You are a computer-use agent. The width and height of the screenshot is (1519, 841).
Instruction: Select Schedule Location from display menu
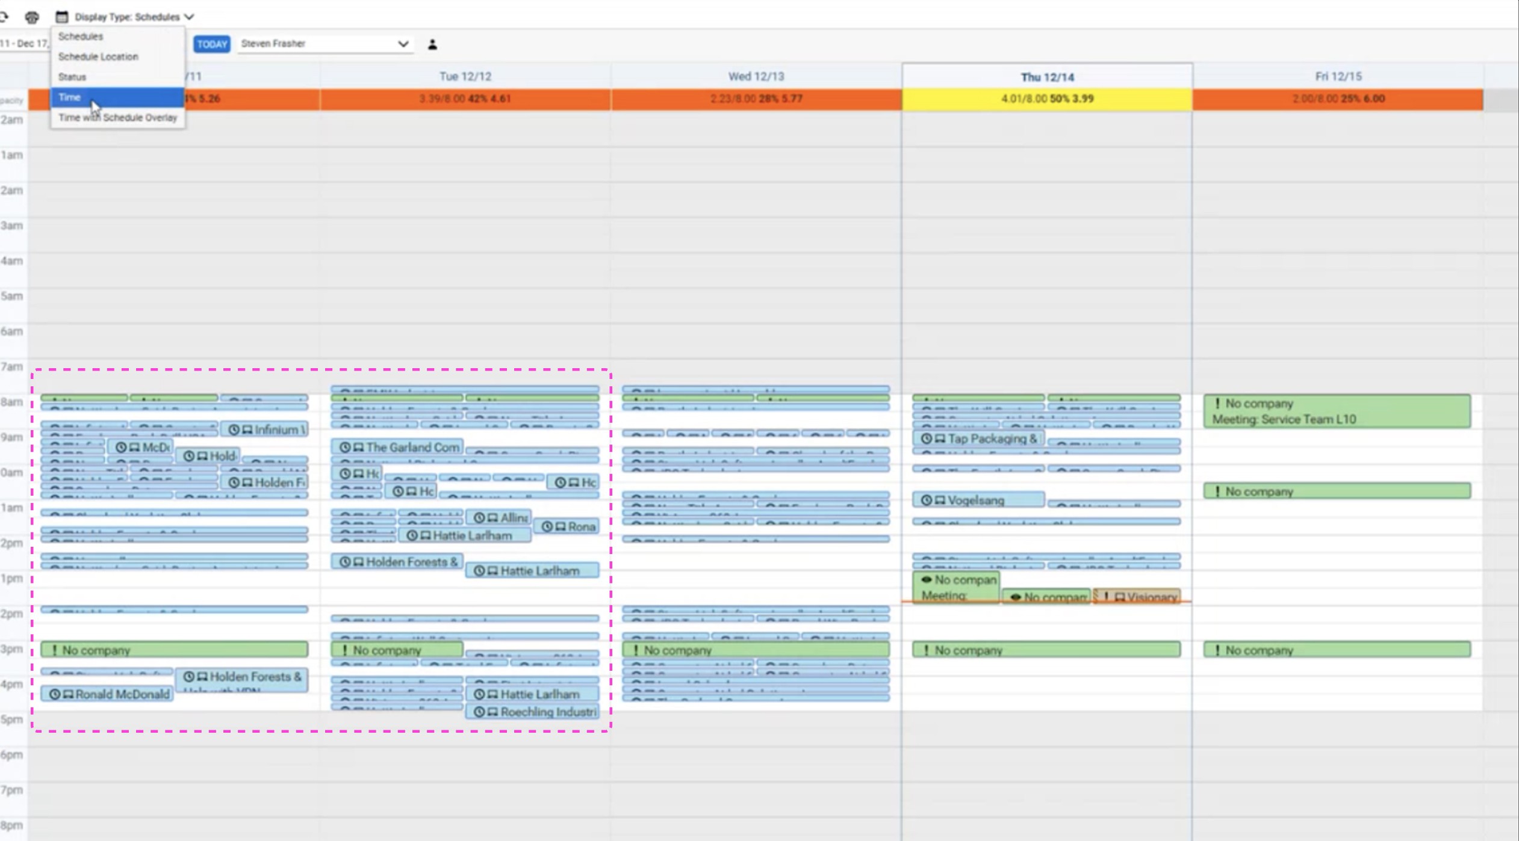(x=98, y=57)
